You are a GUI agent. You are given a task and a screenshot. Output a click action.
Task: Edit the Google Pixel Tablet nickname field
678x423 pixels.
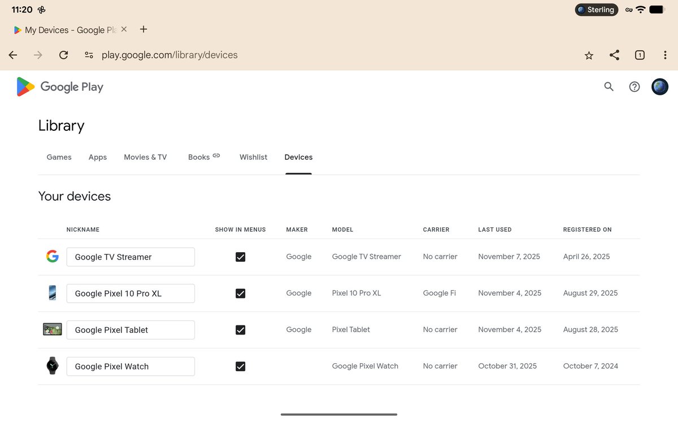[x=131, y=330]
